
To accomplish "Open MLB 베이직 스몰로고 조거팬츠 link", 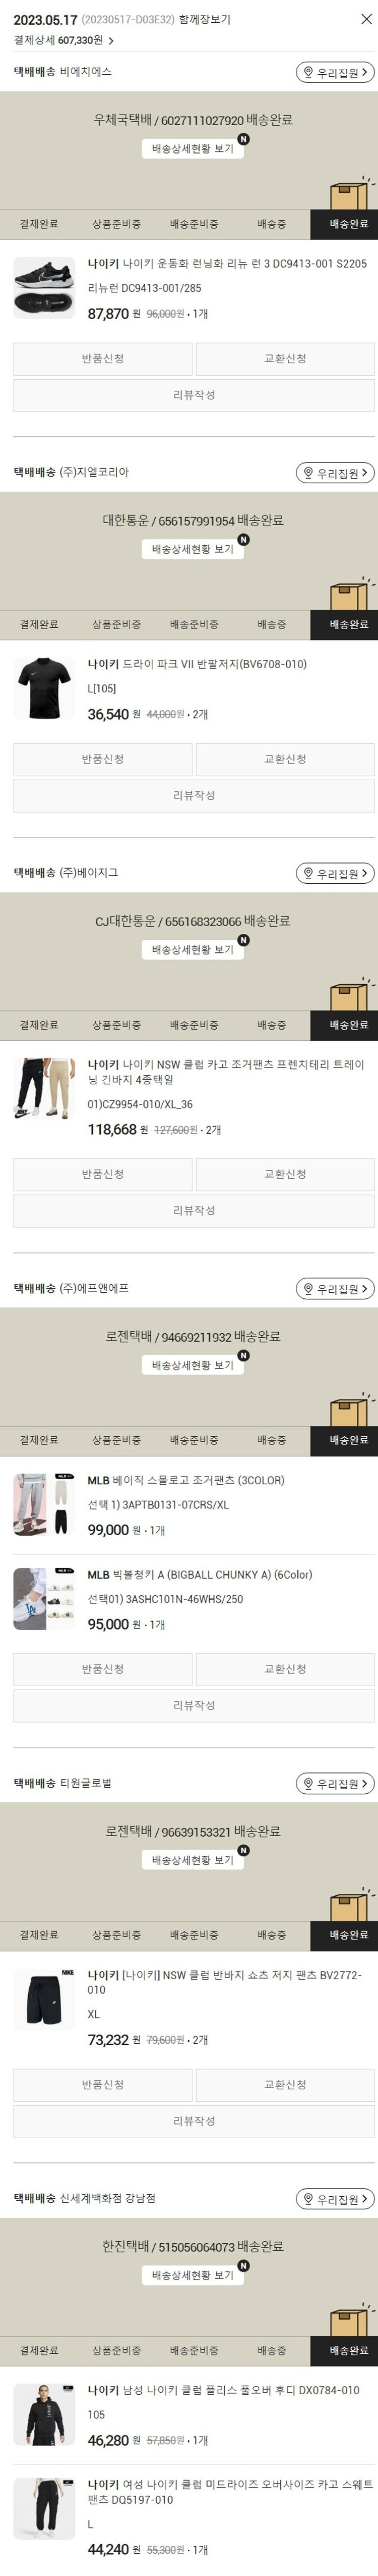I will click(x=185, y=1480).
